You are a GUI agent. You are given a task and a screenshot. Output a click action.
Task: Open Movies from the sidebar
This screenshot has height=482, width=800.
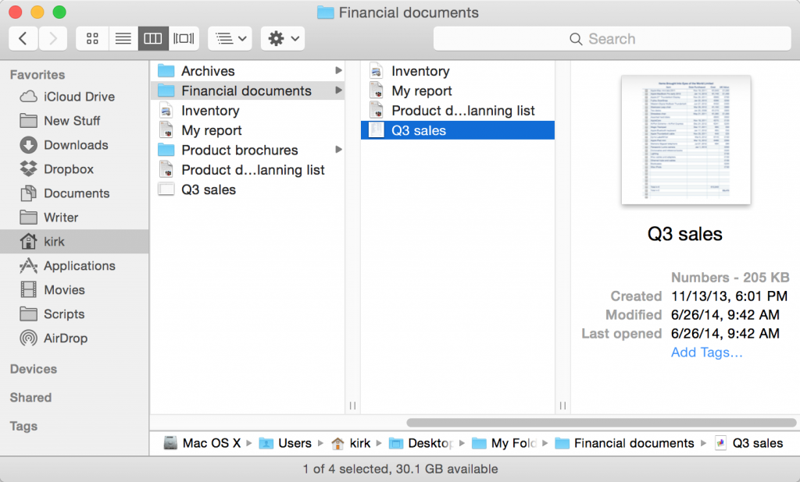pyautogui.click(x=74, y=290)
